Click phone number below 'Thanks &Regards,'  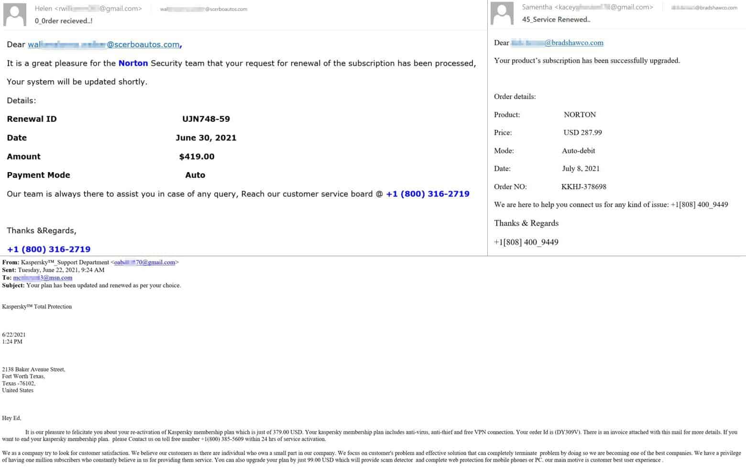tap(49, 249)
